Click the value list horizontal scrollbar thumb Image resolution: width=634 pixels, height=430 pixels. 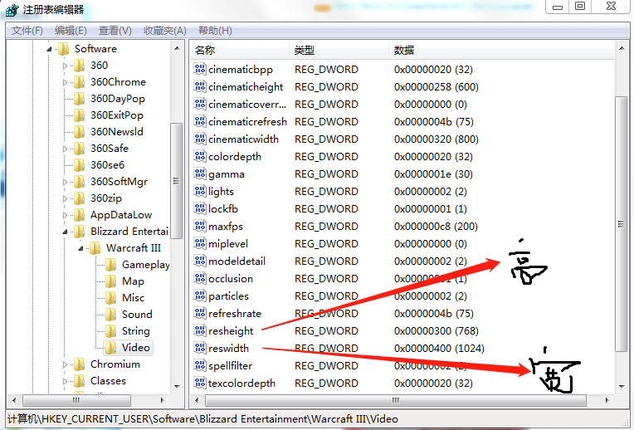396,400
